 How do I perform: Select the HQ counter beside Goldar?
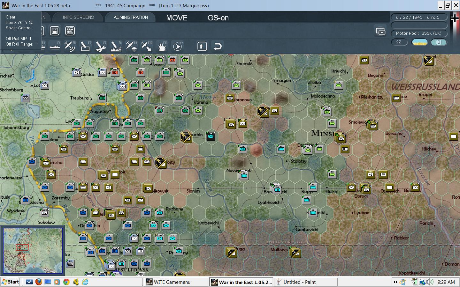coord(76,72)
